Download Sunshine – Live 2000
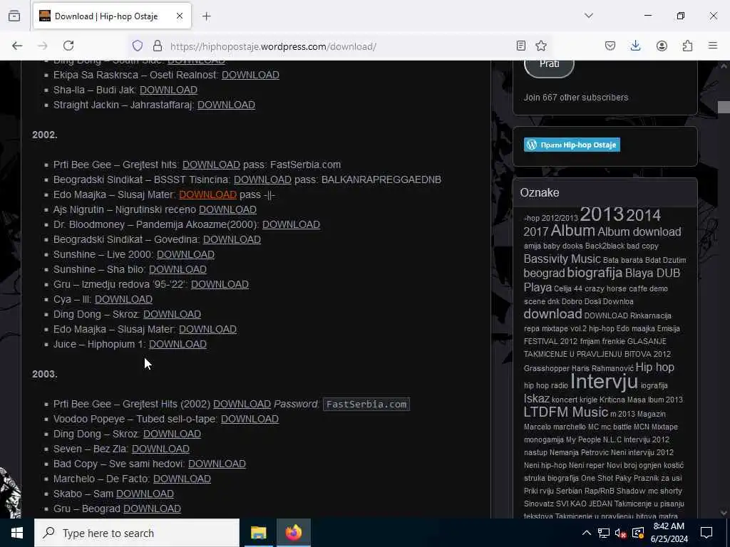The width and height of the screenshot is (730, 547). [x=186, y=254]
